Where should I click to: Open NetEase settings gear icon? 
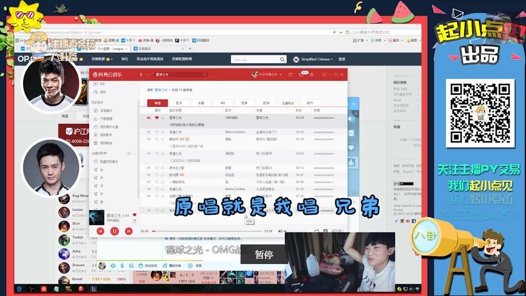pos(312,75)
